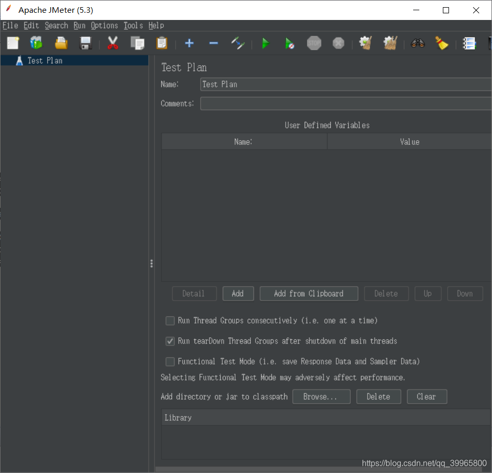Click the Library list header

click(x=326, y=418)
